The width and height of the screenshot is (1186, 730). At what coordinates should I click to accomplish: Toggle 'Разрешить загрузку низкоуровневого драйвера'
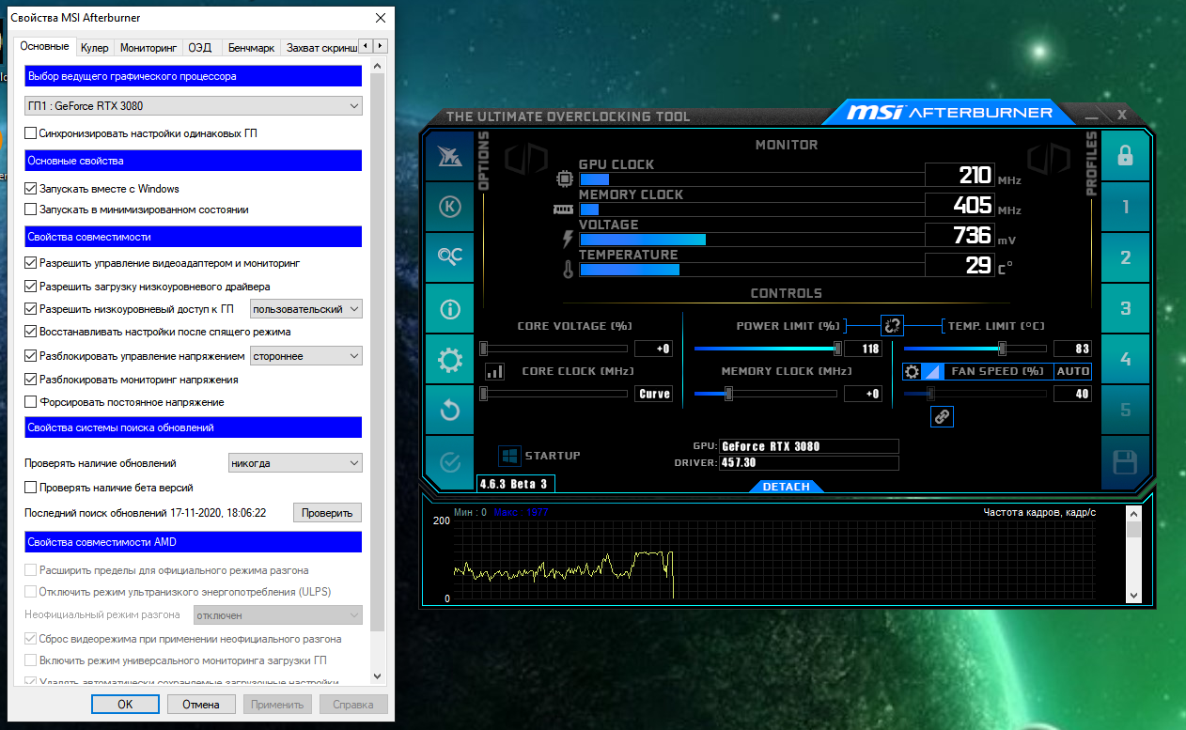pyautogui.click(x=31, y=286)
